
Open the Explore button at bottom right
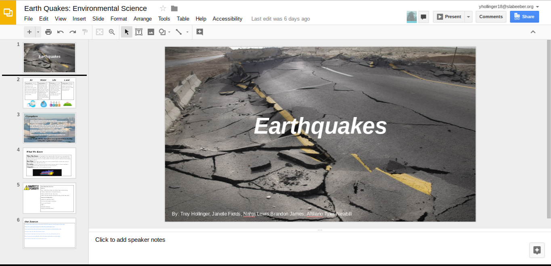click(x=537, y=250)
